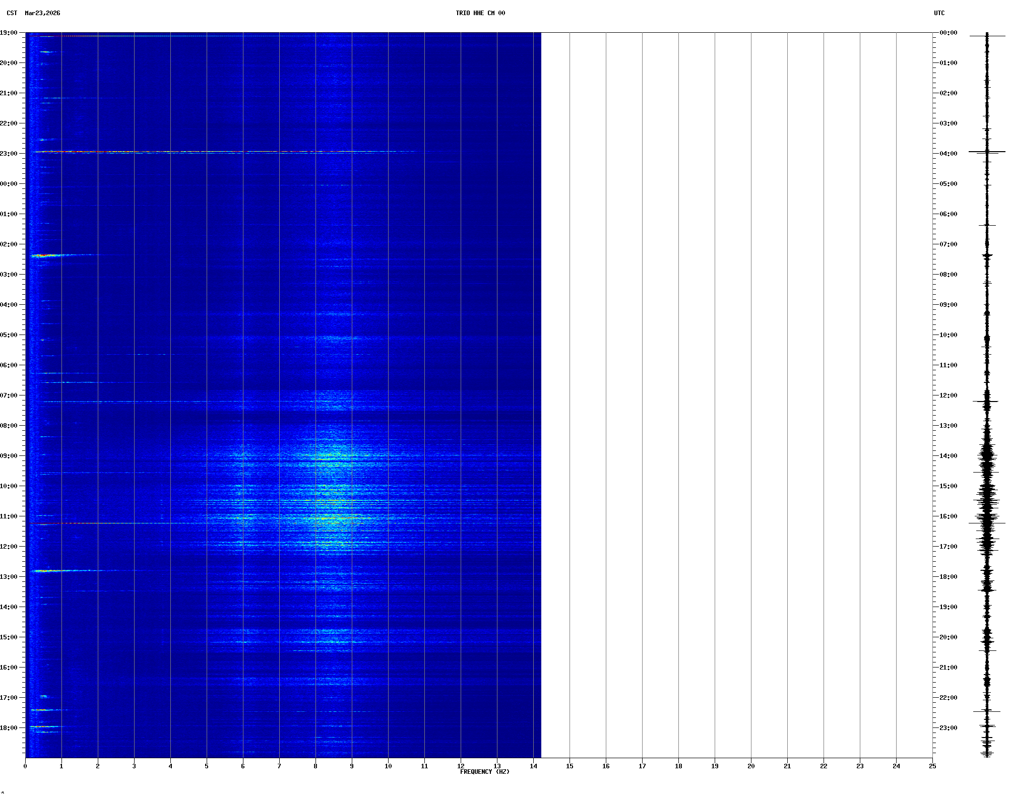
Task: Click the Mar23,2026 date label
Action: pyautogui.click(x=42, y=13)
